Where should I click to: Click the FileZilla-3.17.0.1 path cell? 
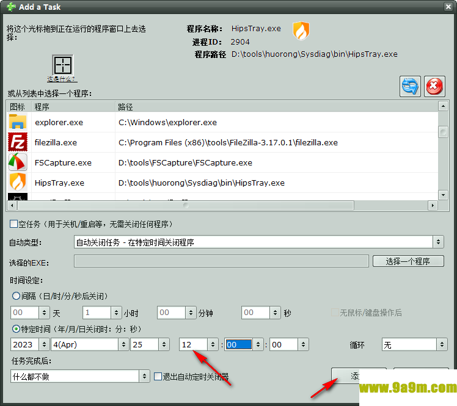click(228, 142)
